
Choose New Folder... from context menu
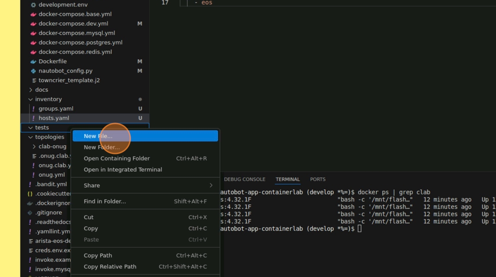(x=101, y=147)
